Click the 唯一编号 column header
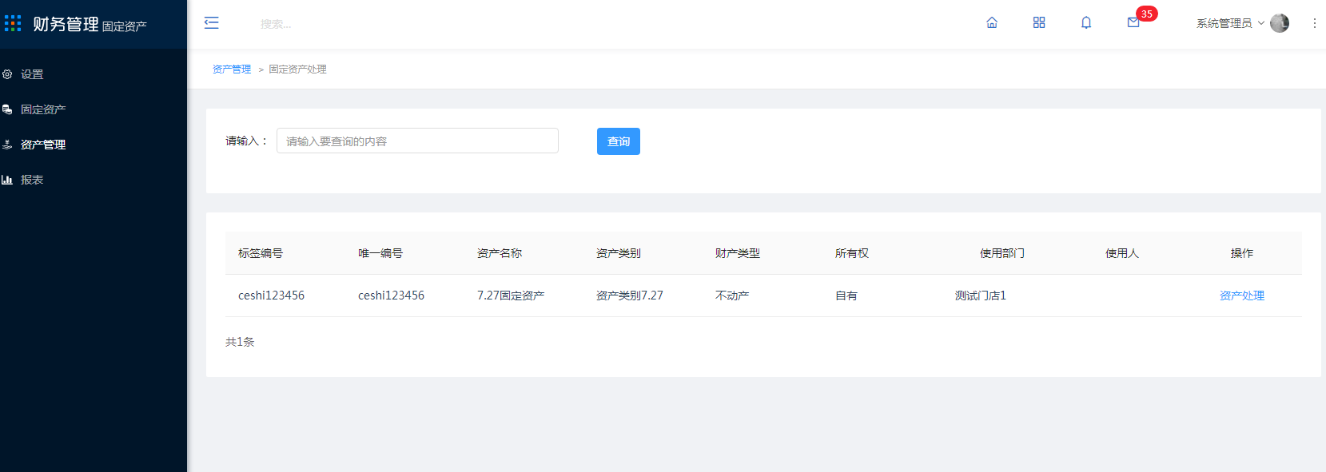 (380, 253)
